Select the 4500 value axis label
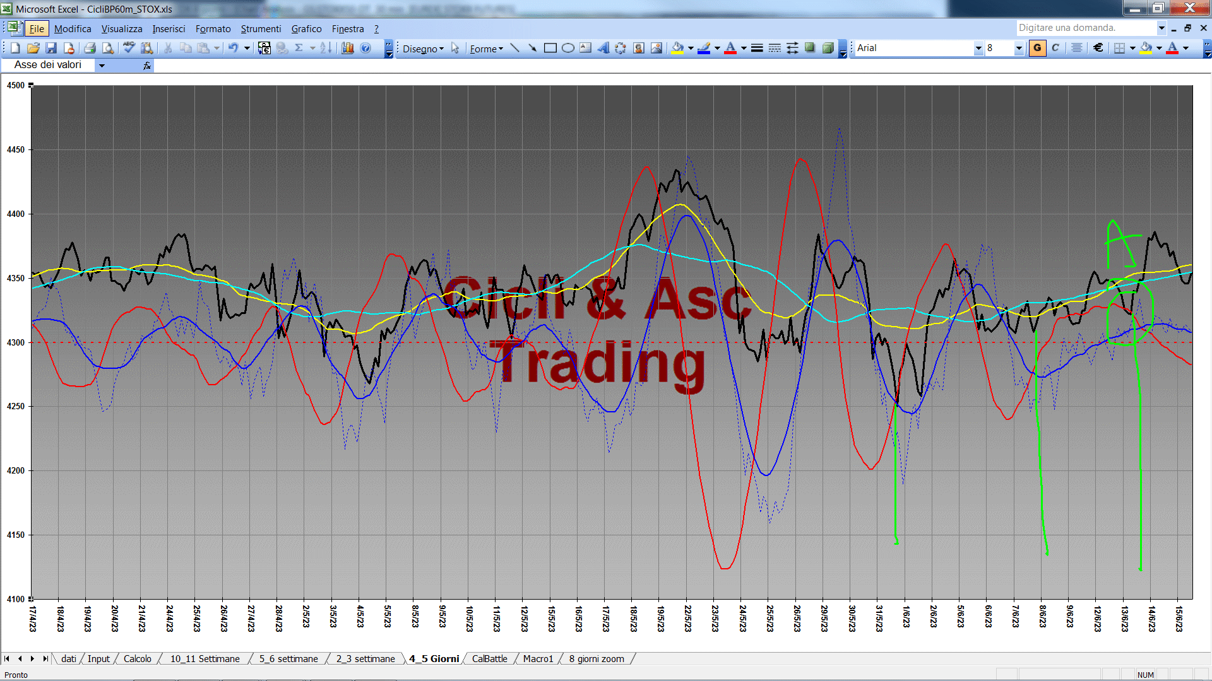 click(x=16, y=86)
